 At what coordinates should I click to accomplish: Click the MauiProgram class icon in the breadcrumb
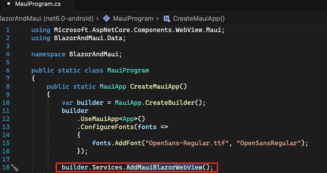tap(107, 18)
